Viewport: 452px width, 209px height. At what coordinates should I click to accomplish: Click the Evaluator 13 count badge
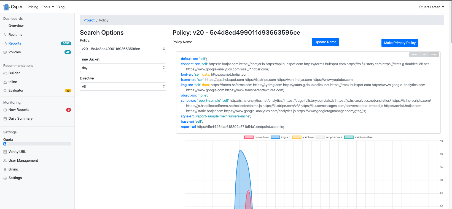[68, 91]
